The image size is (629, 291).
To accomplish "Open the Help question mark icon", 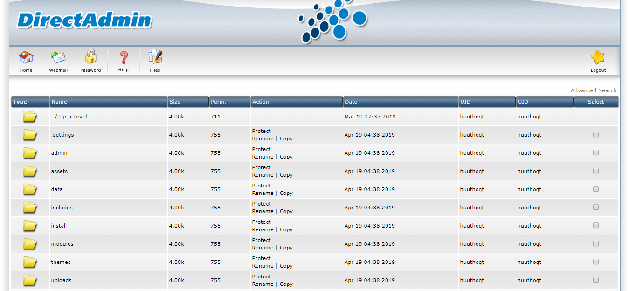I will click(x=124, y=58).
